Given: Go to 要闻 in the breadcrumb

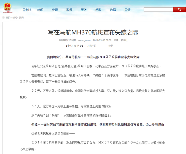Looking at the screenshot, I should [21, 17].
